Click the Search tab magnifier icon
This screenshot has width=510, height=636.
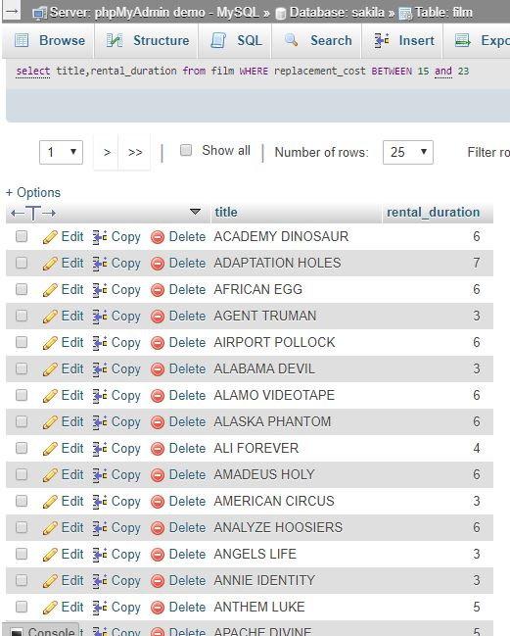point(291,40)
